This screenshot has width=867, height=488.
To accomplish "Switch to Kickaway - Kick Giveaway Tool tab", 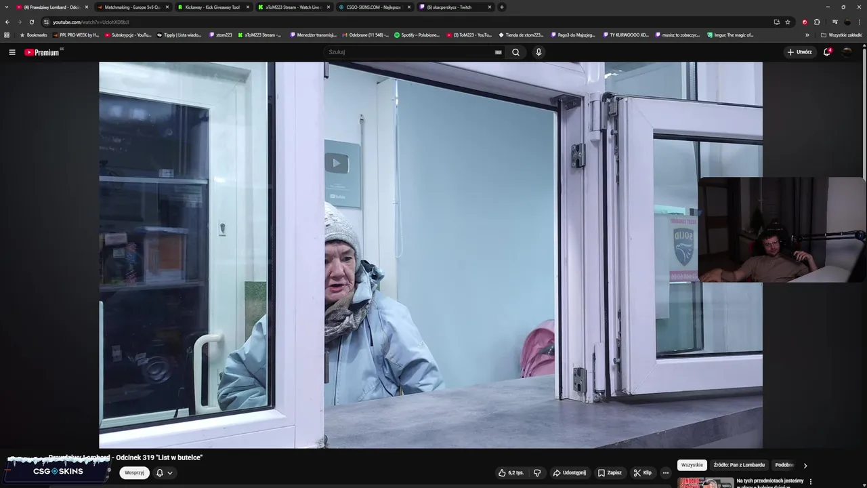I will [213, 7].
